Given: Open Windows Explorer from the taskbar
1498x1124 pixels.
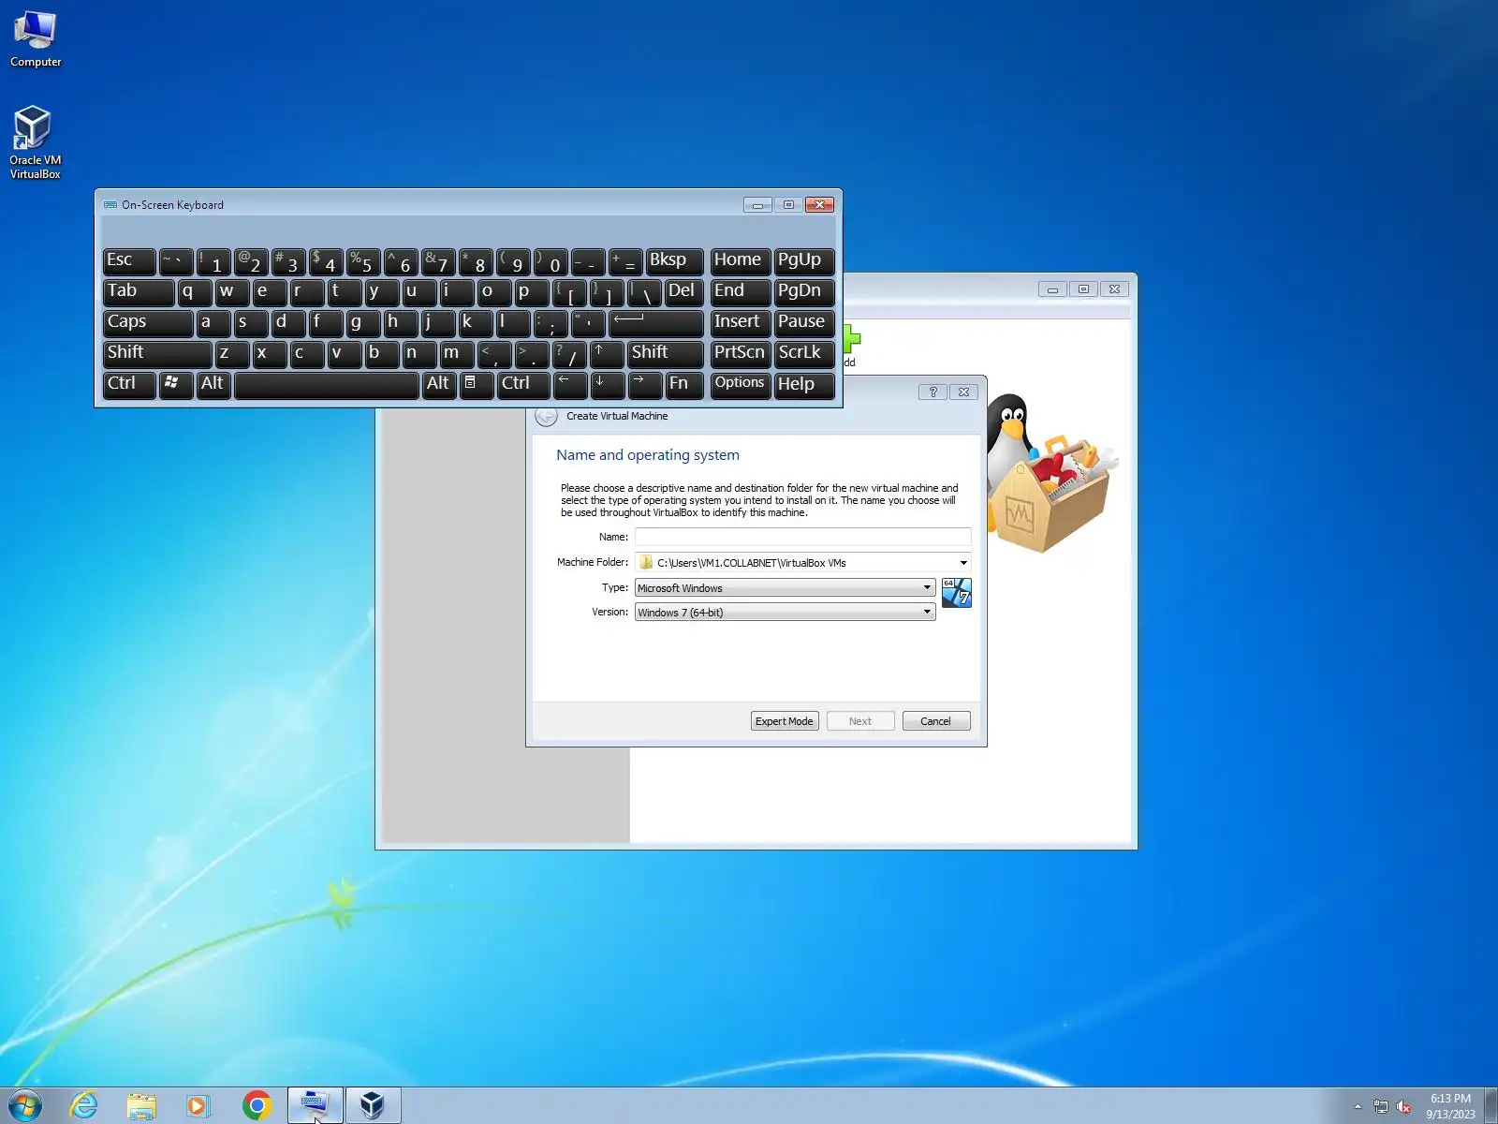Looking at the screenshot, I should [141, 1105].
